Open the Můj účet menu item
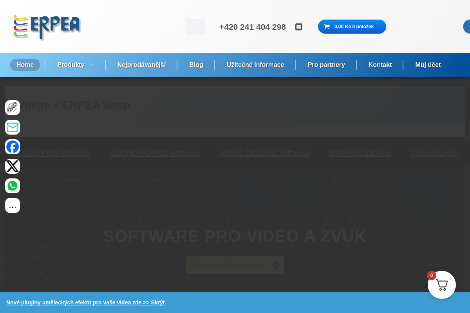 (428, 65)
